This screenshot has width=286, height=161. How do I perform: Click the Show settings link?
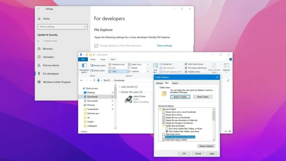[165, 46]
